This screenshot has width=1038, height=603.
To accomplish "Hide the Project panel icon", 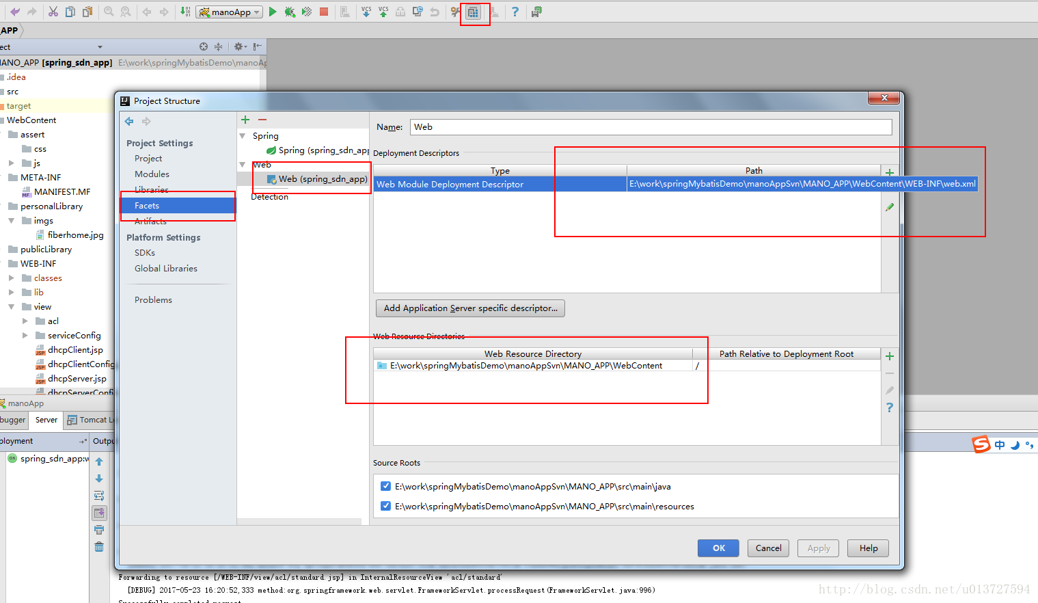I will [x=257, y=46].
